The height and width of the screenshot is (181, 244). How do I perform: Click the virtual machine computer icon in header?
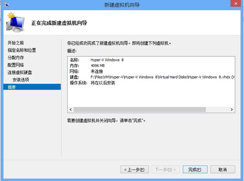15,22
